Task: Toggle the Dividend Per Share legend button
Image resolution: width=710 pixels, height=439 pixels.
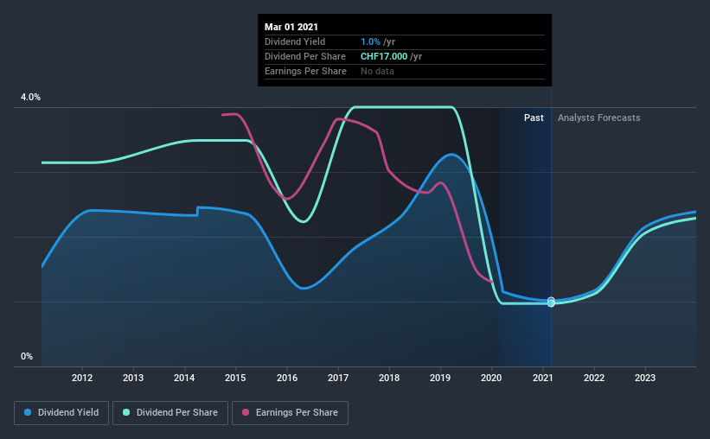Action: tap(170, 413)
